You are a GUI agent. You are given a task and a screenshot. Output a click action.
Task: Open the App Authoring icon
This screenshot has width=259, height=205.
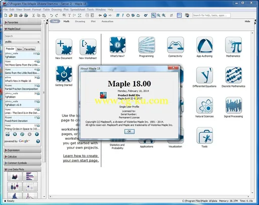[204, 45]
